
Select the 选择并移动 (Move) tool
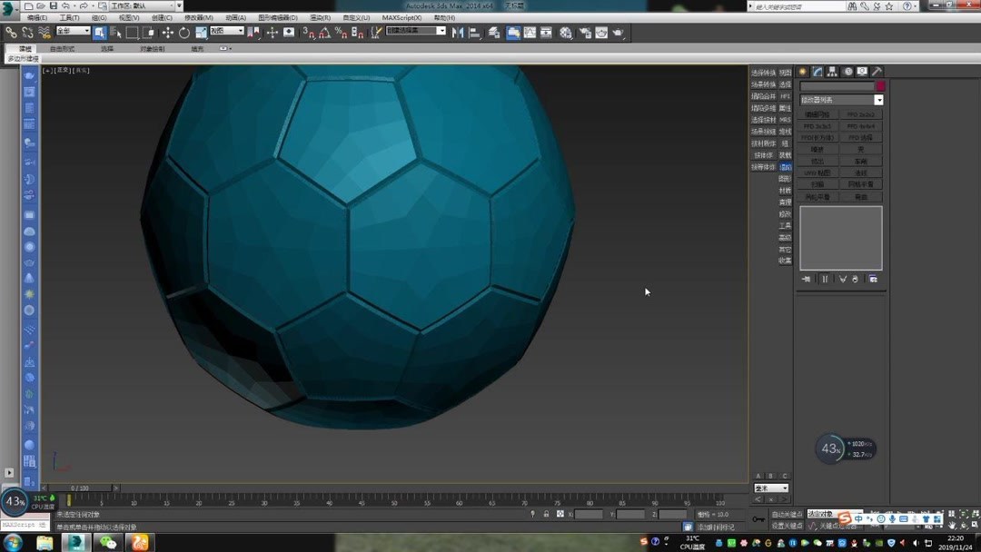tap(168, 33)
